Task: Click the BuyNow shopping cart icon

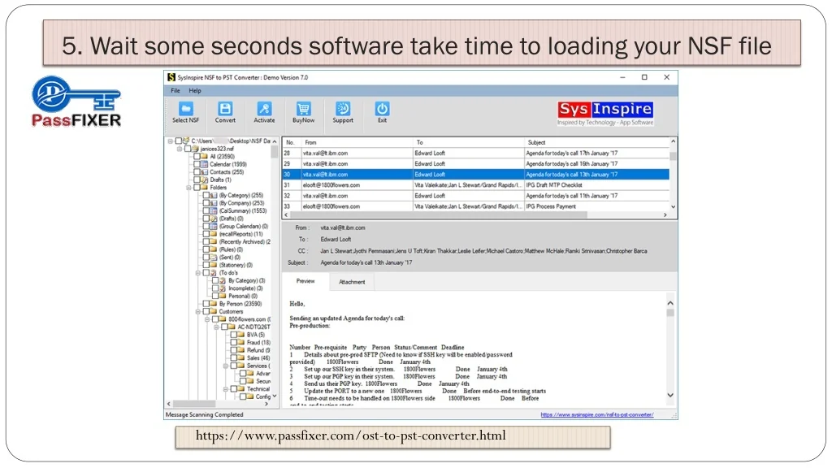Action: pyautogui.click(x=303, y=109)
